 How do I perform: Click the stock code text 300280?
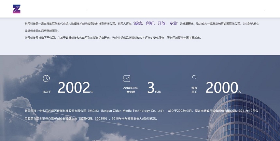(x=101, y=119)
